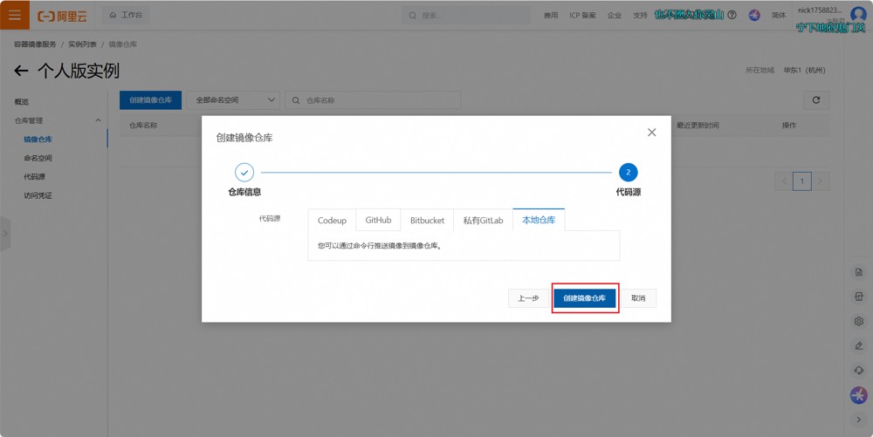Click the back arrow beside 个人版实例
This screenshot has height=437, width=873.
pyautogui.click(x=21, y=71)
